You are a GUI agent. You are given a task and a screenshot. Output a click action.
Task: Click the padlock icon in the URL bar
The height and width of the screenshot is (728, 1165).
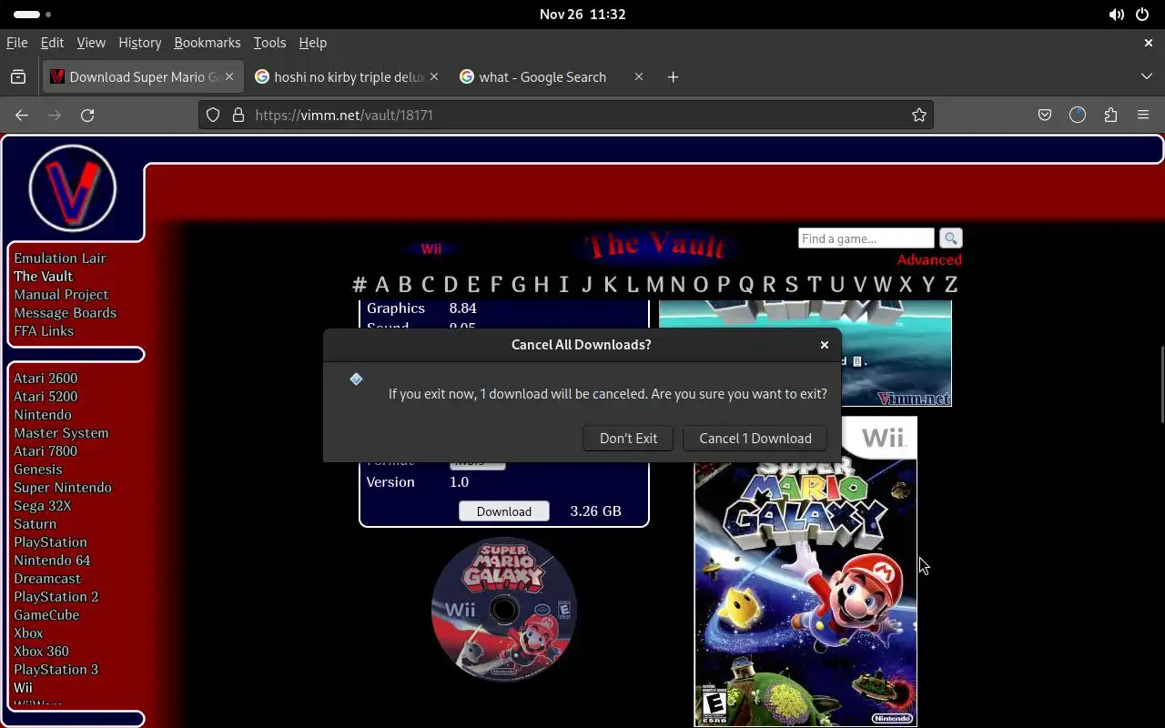point(238,115)
